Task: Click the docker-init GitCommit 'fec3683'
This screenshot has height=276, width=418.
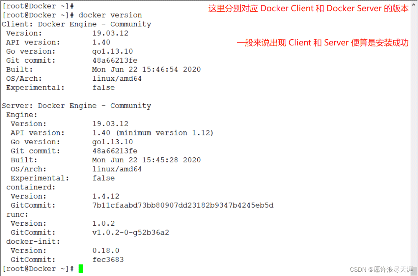Action: [x=108, y=260]
